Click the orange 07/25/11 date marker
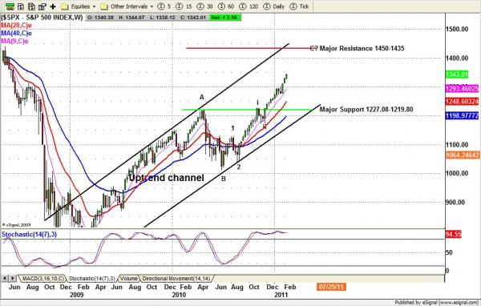 (331, 287)
